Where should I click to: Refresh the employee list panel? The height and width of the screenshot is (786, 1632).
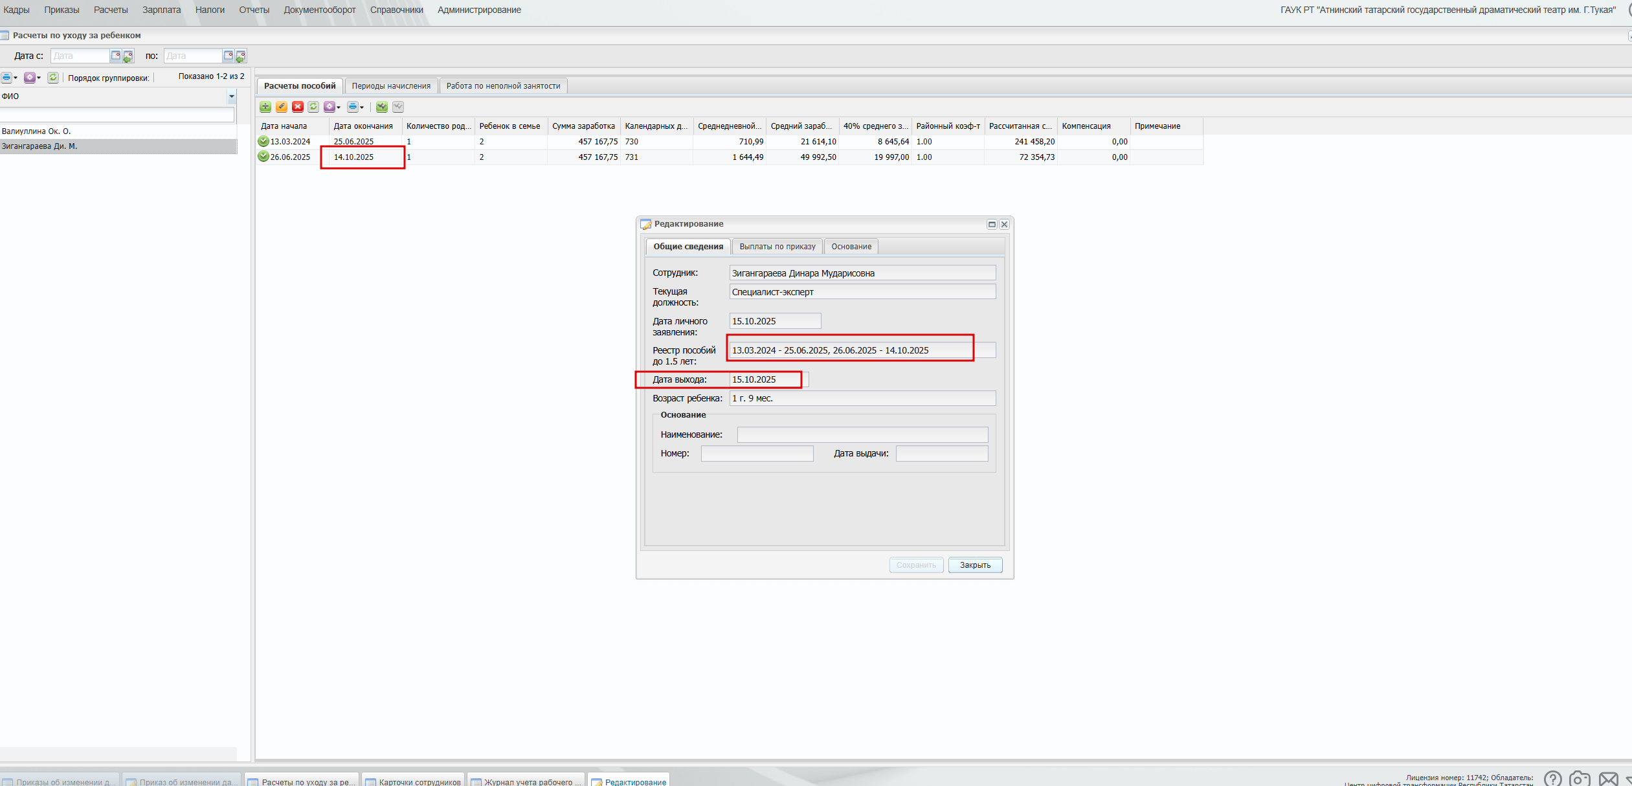53,78
